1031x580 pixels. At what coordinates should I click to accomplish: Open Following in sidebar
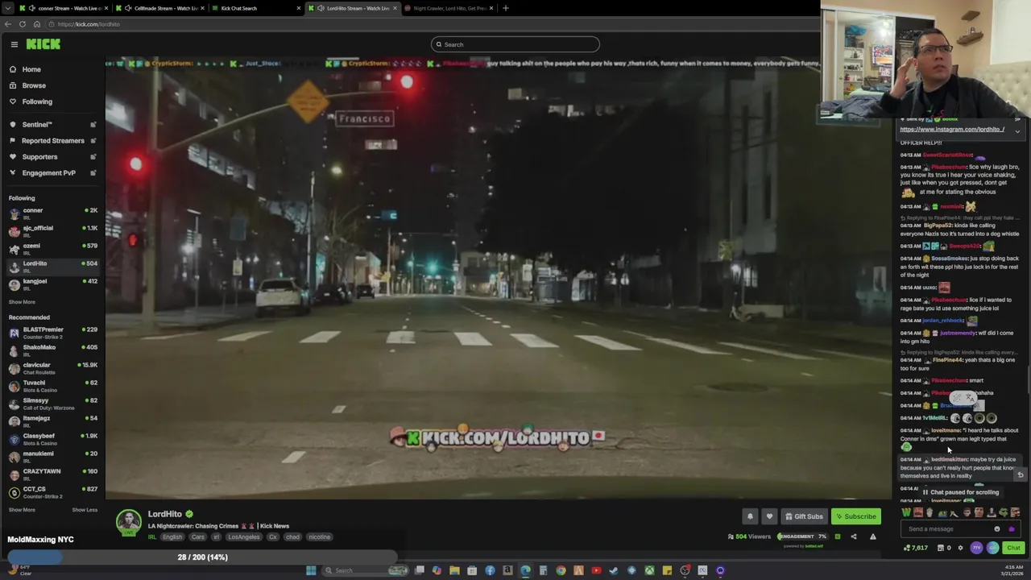coord(37,101)
